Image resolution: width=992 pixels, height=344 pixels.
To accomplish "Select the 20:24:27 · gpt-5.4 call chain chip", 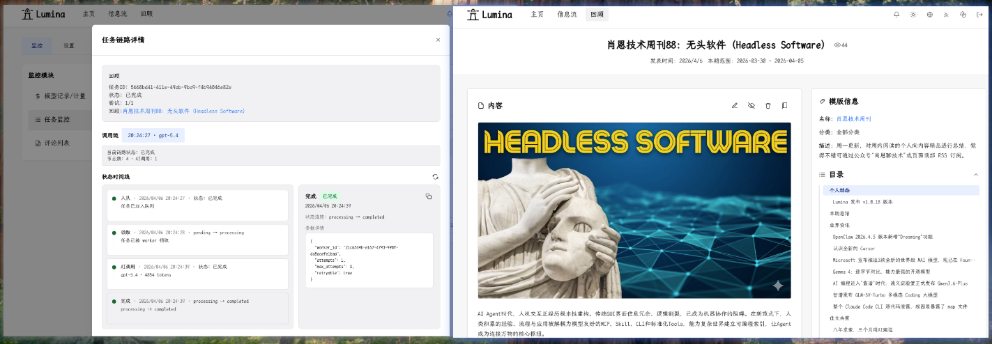I will (x=153, y=136).
